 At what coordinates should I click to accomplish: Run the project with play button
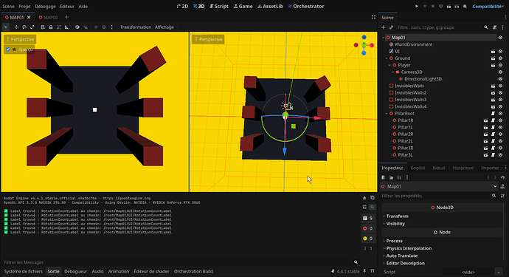[417, 6]
